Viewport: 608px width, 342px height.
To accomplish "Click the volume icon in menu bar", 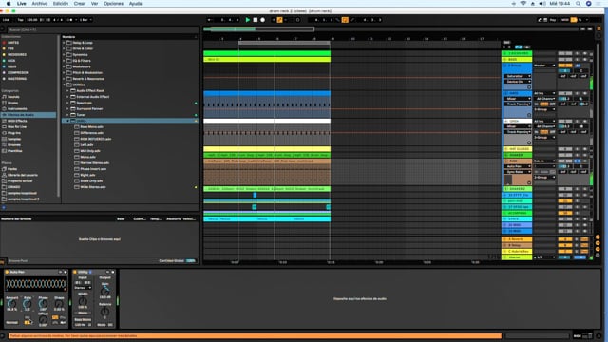I will tap(542, 4).
